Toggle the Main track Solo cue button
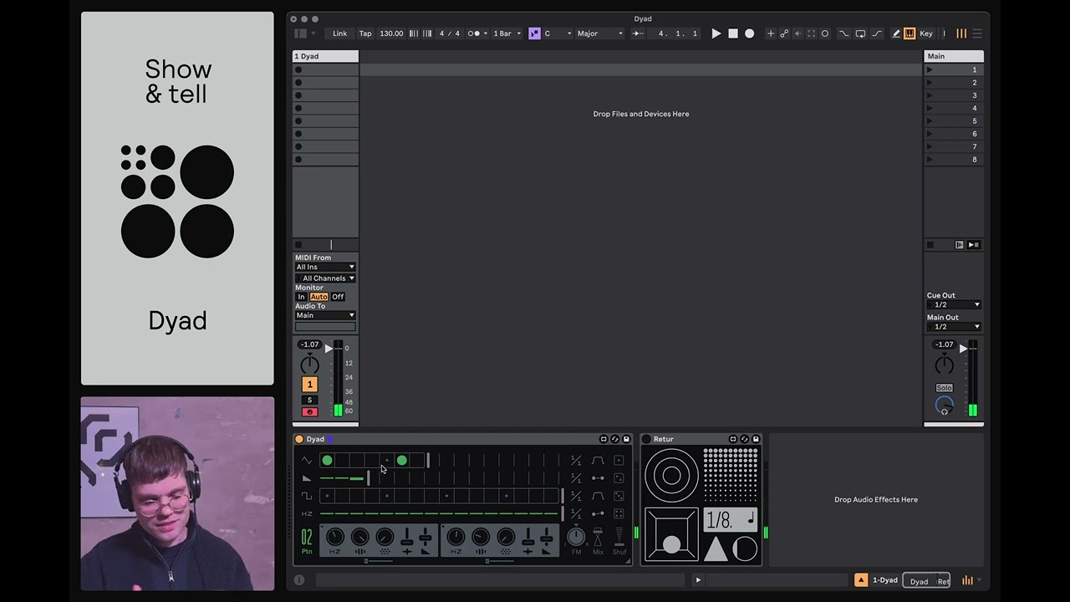This screenshot has height=602, width=1070. tap(944, 388)
